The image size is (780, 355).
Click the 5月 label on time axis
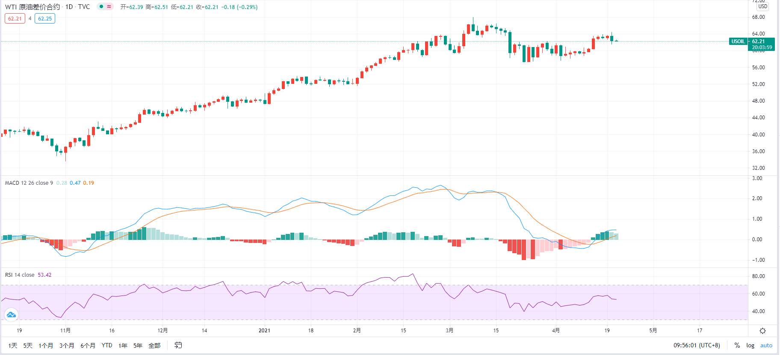pyautogui.click(x=653, y=330)
